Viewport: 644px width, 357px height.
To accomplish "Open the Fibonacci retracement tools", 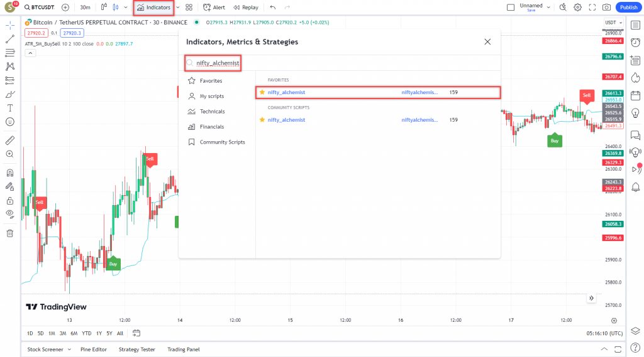I will click(x=10, y=53).
